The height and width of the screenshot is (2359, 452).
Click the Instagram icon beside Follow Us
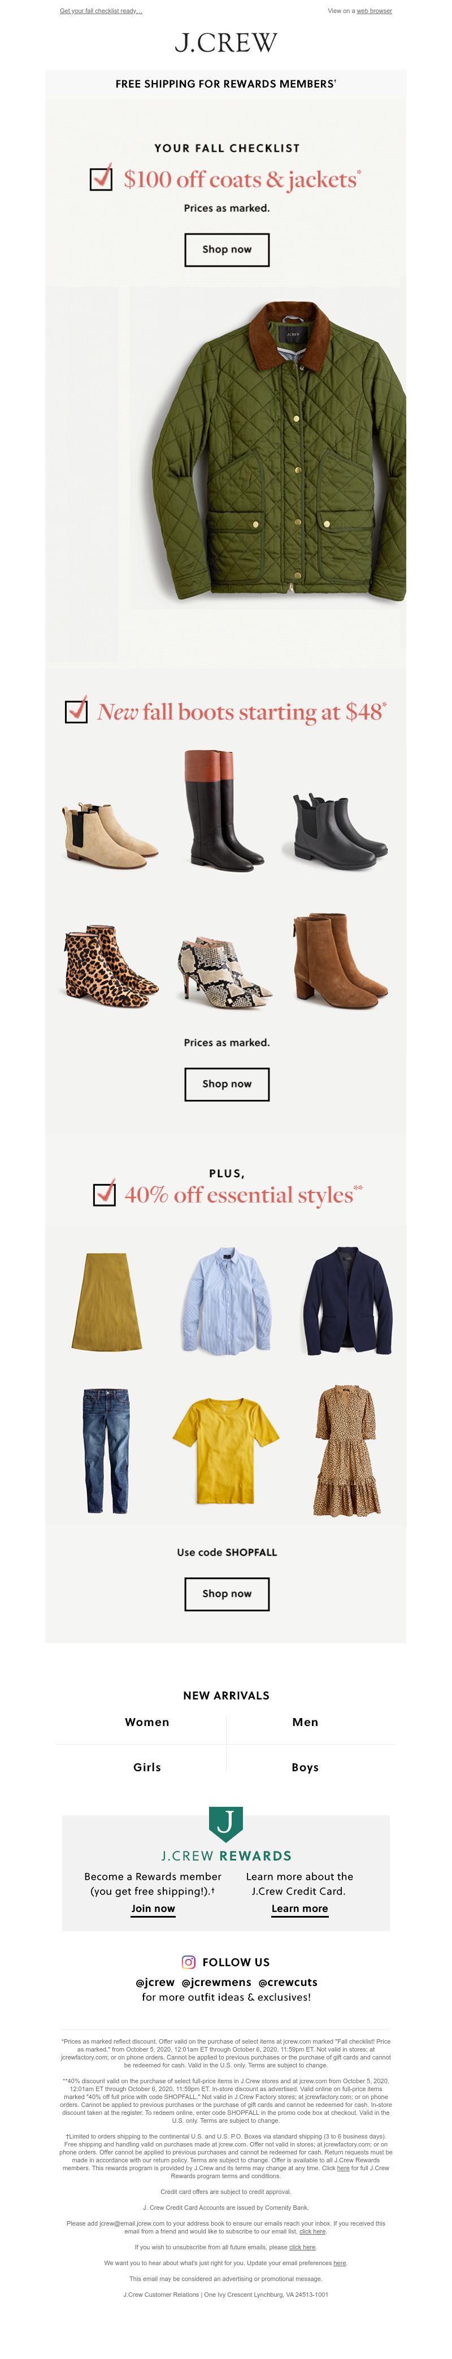point(189,1962)
